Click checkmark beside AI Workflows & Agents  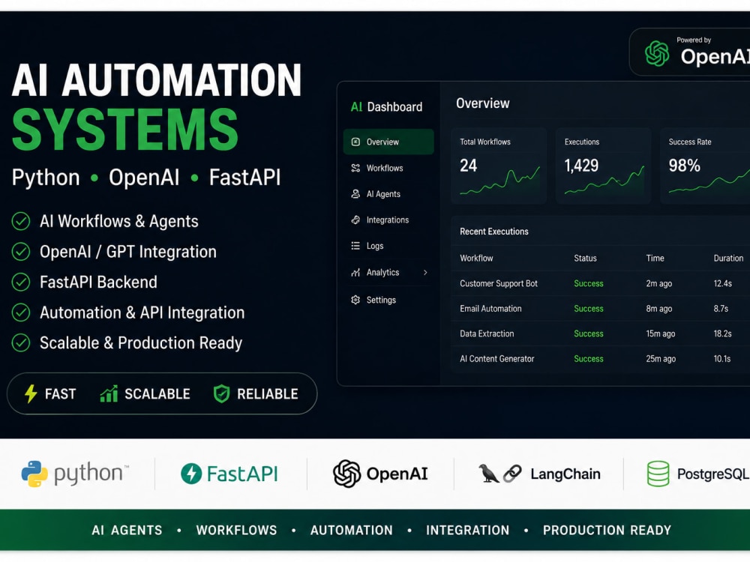tap(21, 221)
